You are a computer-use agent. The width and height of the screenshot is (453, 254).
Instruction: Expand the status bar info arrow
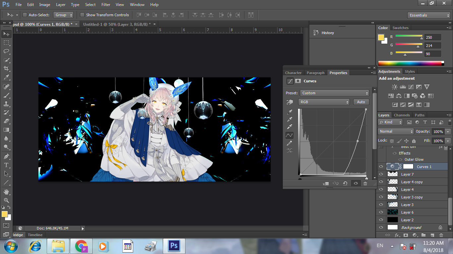pos(83,228)
